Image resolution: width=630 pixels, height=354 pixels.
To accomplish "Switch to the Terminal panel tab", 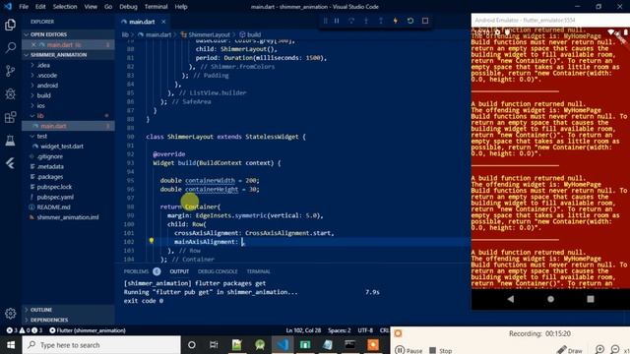I will point(258,271).
